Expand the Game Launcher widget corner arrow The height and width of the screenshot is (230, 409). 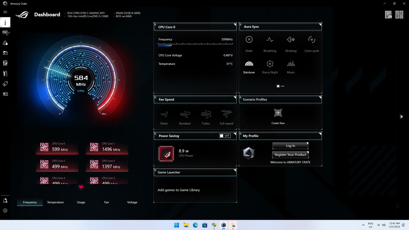coord(235,170)
